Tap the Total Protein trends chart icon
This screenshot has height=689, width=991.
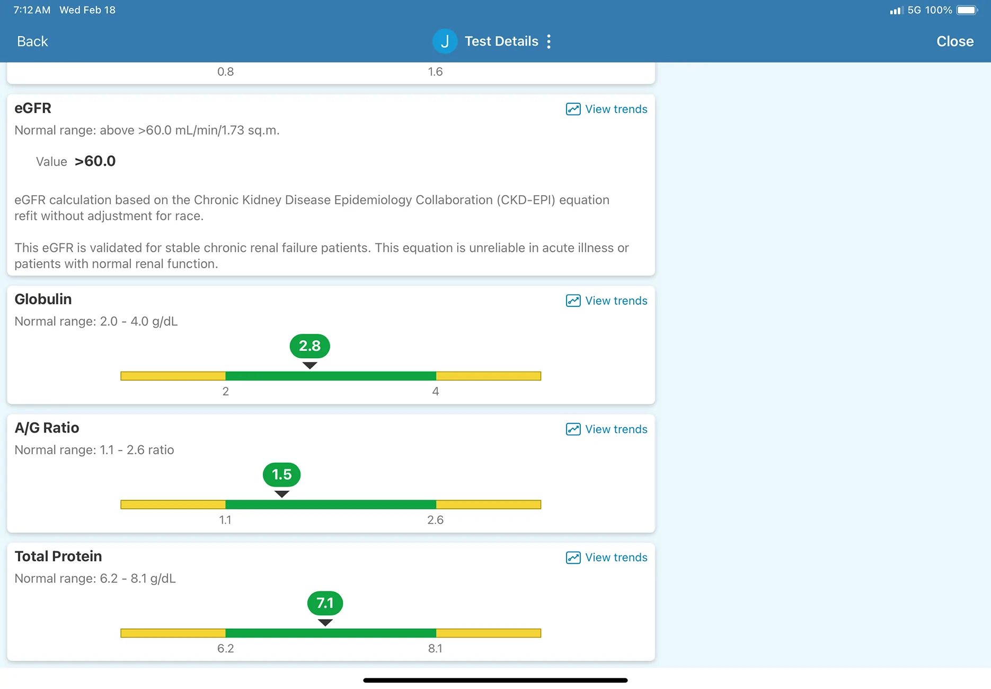573,558
